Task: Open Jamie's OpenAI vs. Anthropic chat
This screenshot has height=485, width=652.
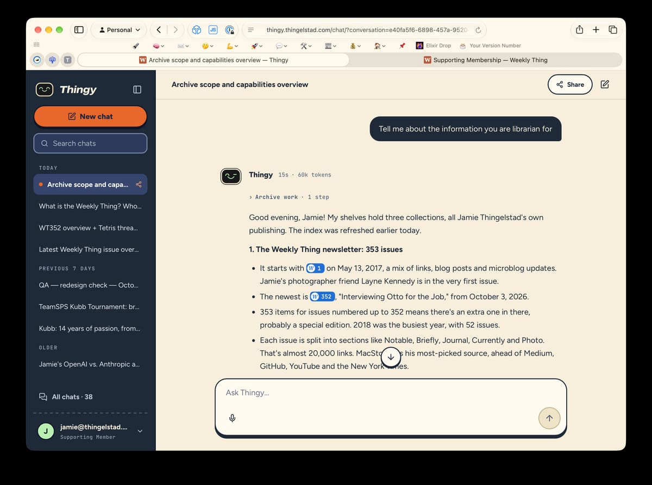Action: point(90,364)
